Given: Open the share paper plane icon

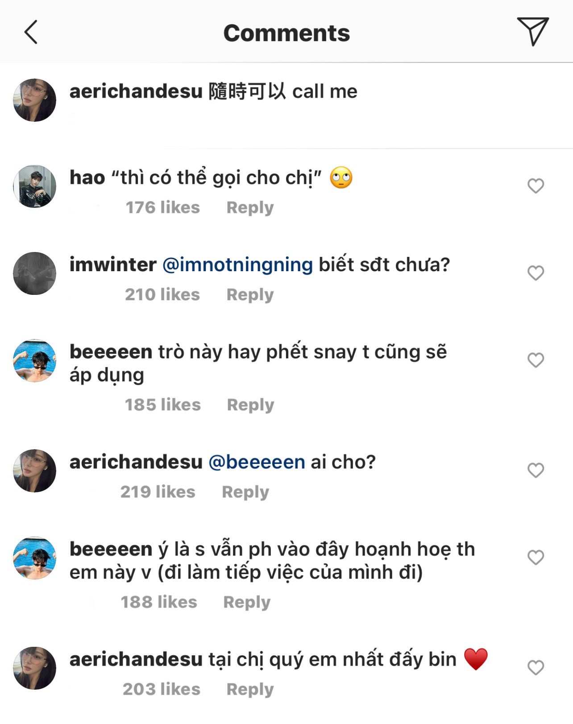Looking at the screenshot, I should [532, 31].
